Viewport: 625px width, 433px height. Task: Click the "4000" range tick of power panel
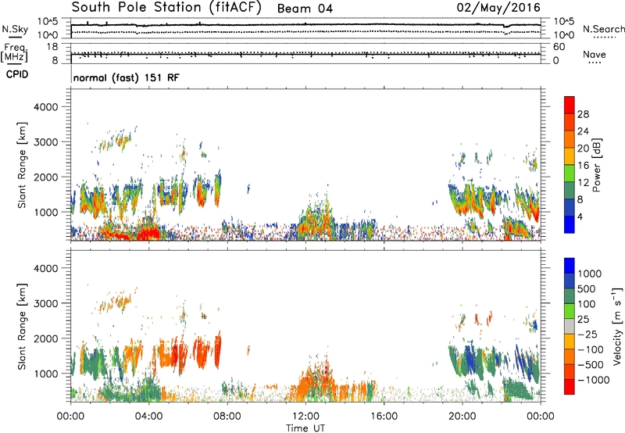click(45, 107)
